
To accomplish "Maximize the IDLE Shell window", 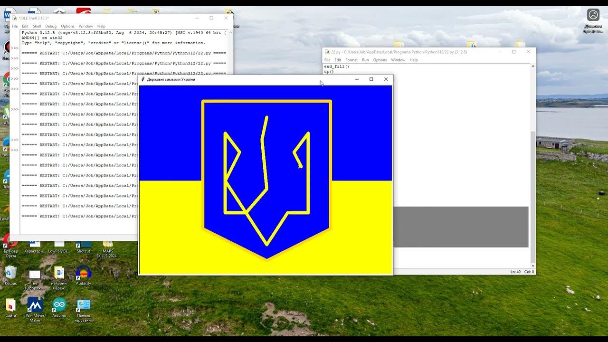I will 211,18.
